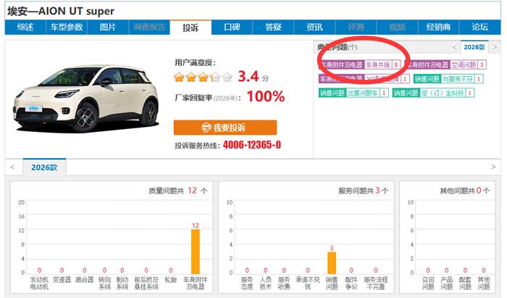The image size is (507, 298).
Task: Click the 轮胎 axis label
Action: point(171,280)
